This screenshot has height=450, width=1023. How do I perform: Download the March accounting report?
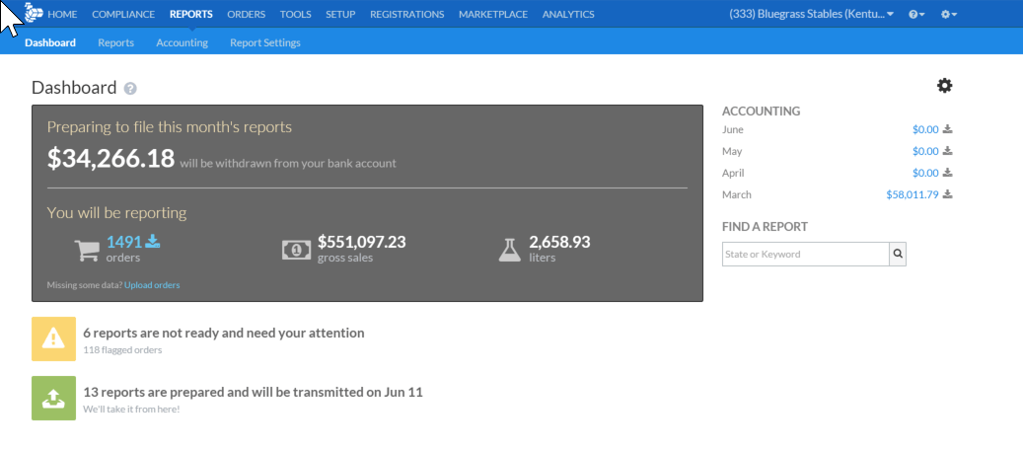(x=947, y=194)
